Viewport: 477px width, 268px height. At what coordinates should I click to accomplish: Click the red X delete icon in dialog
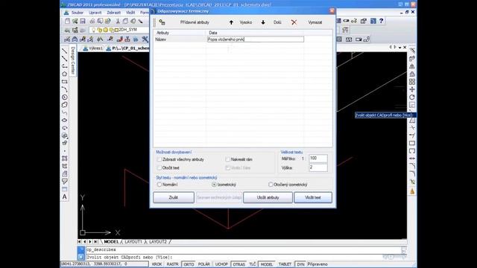[294, 22]
